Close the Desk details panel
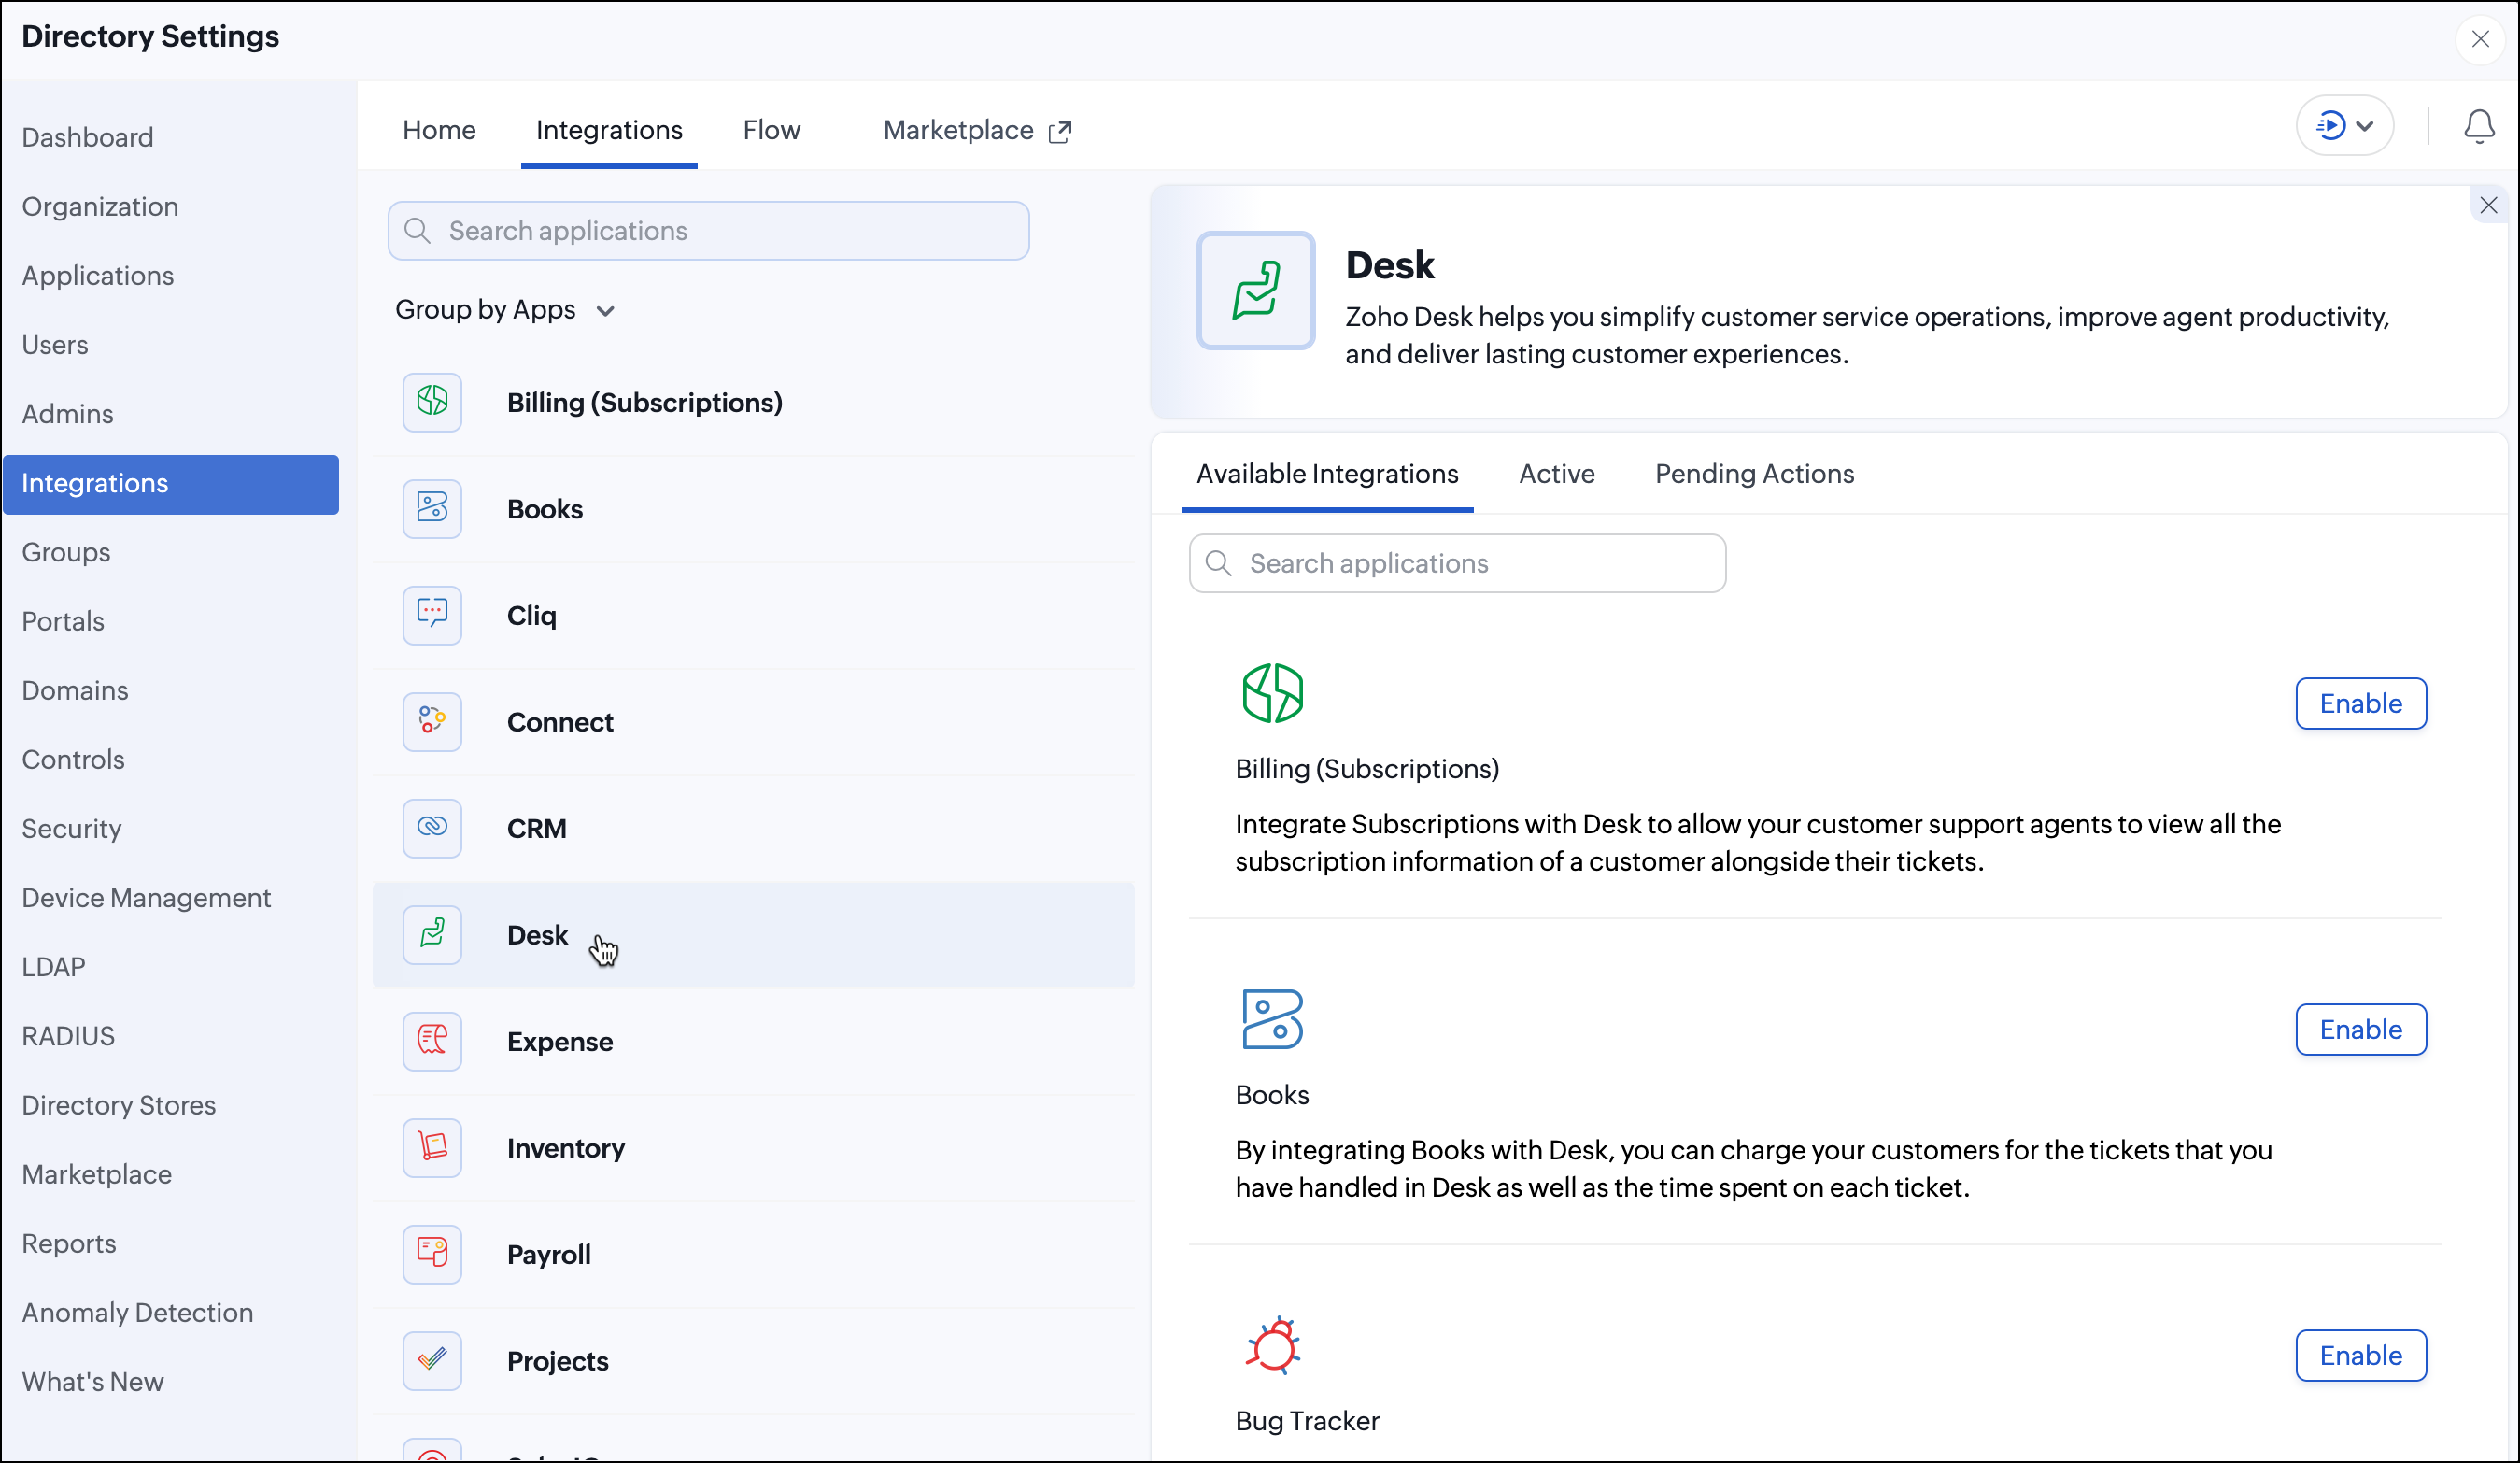 coord(2488,205)
